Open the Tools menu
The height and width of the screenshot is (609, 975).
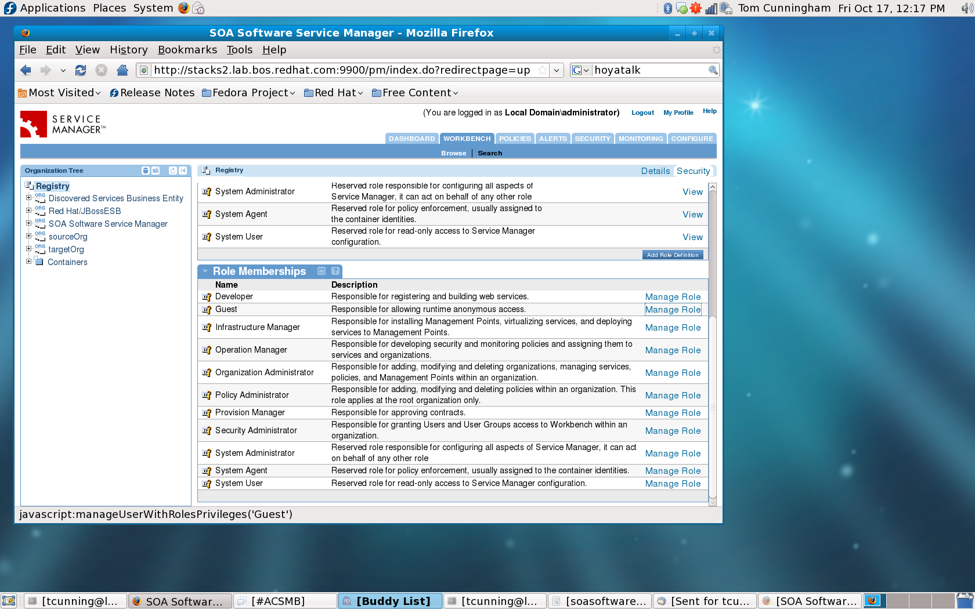pos(240,50)
